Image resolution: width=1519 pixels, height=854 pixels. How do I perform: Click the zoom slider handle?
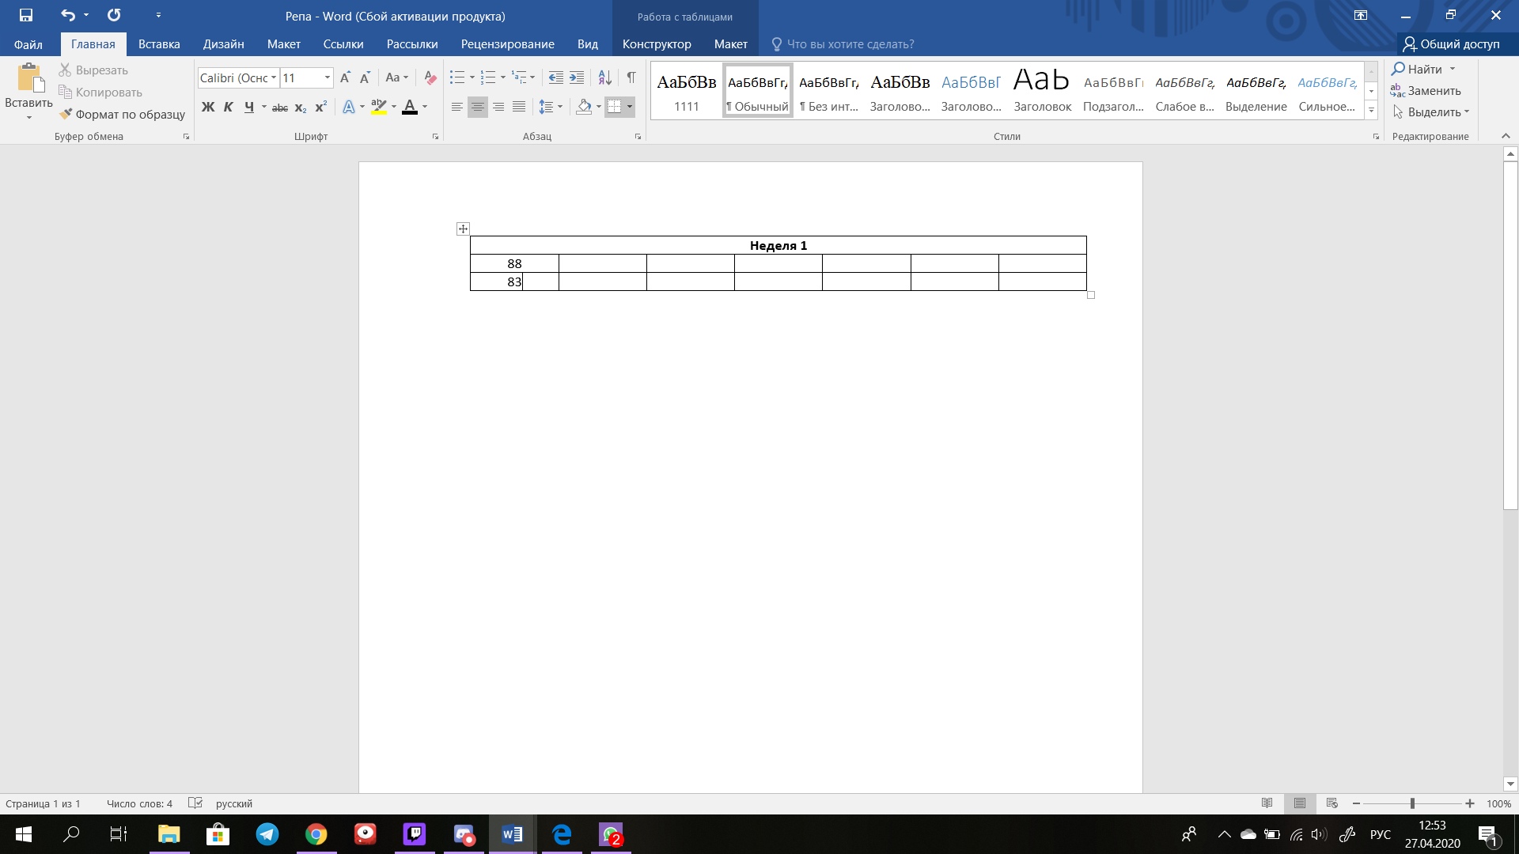[x=1412, y=803]
